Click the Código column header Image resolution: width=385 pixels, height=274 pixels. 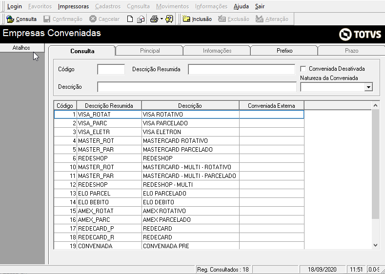click(65, 106)
